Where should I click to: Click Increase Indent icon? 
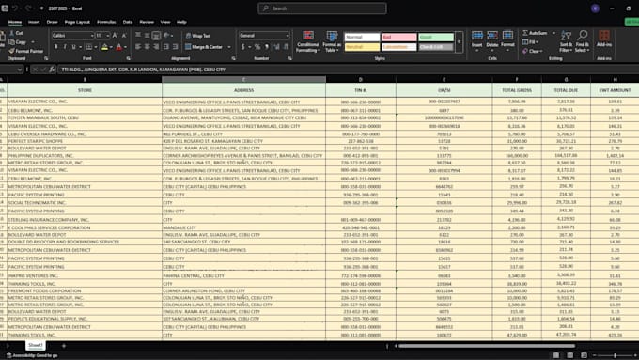175,47
